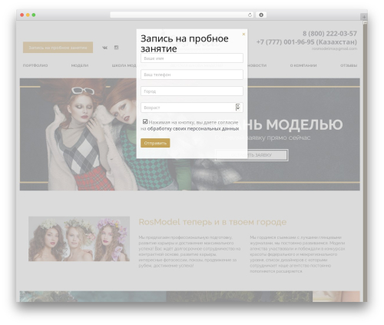Click the rosmodel email address
This screenshot has width=384, height=325.
pyautogui.click(x=334, y=48)
